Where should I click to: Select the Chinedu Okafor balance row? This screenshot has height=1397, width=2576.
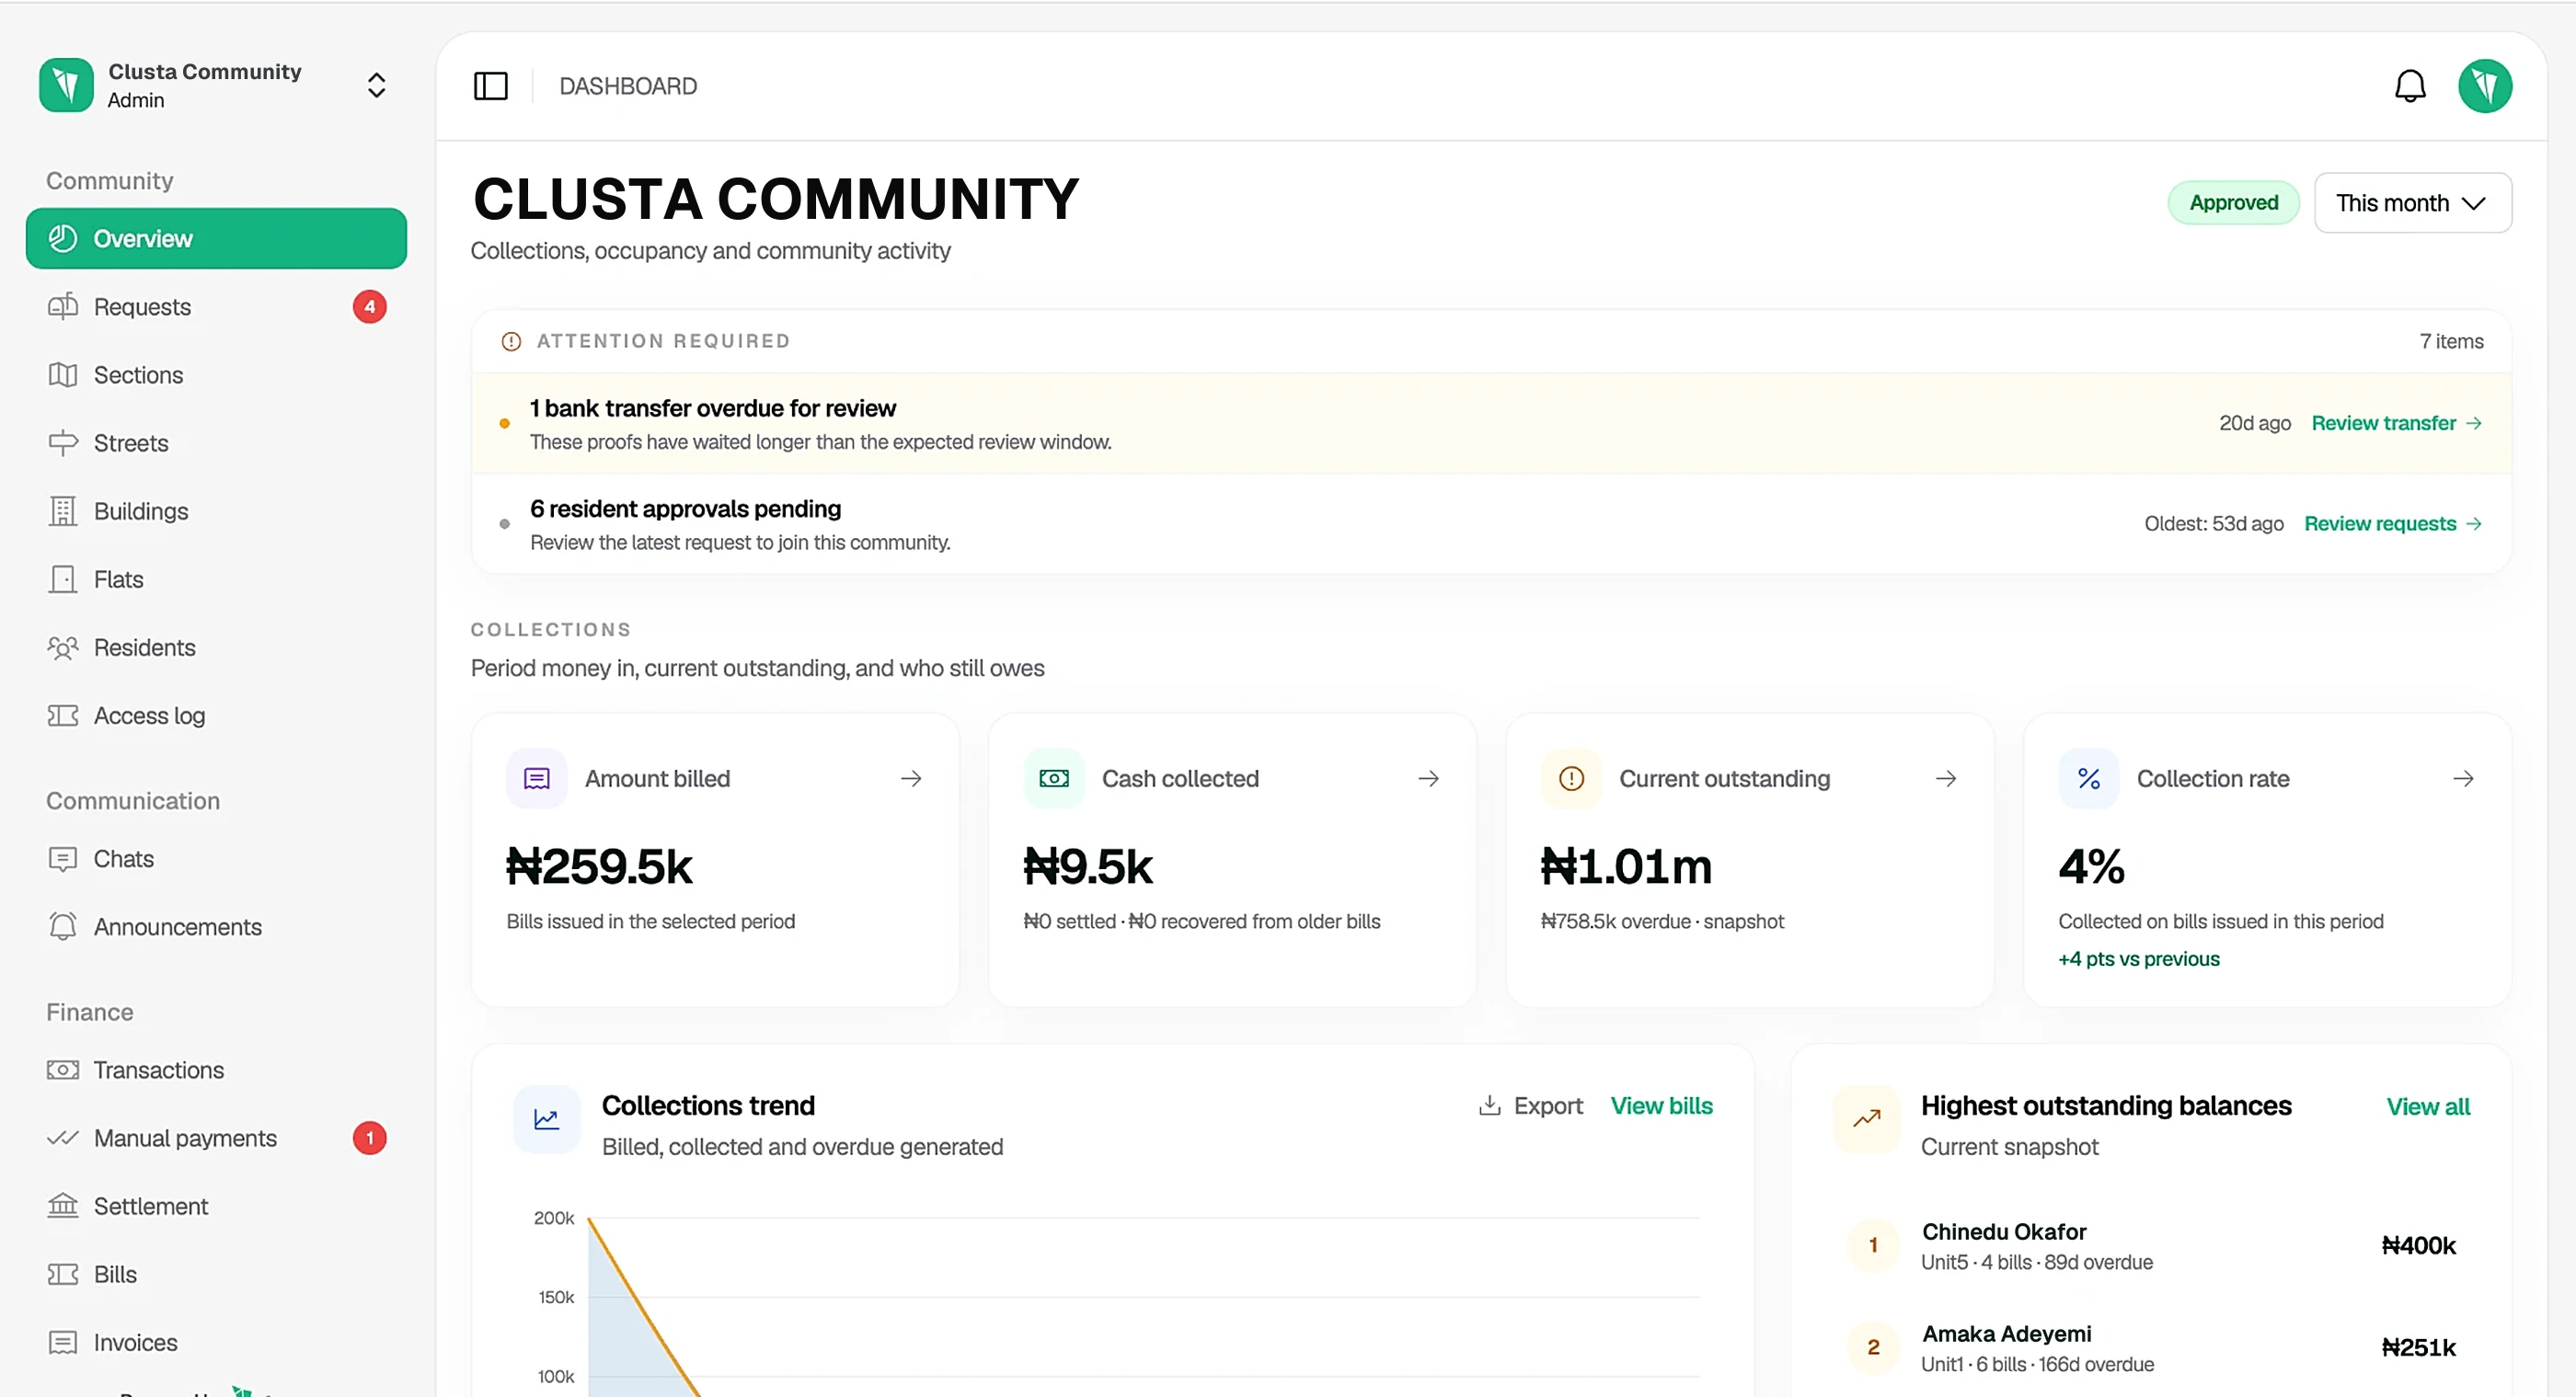tap(2151, 1246)
